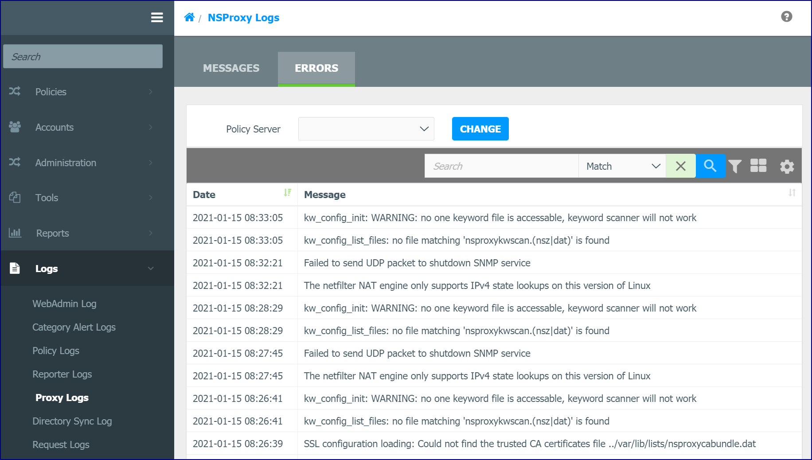The height and width of the screenshot is (460, 812).
Task: Expand the Tools menu chevron
Action: [151, 198]
